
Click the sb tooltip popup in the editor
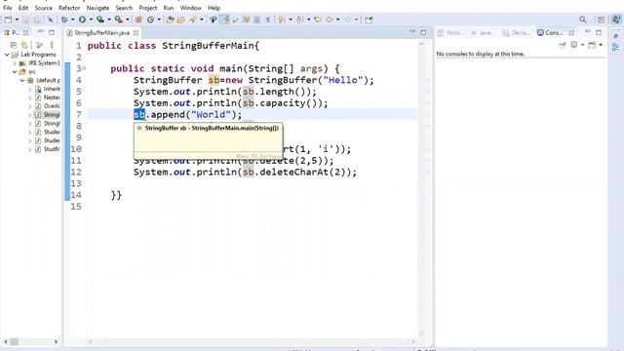(208, 140)
